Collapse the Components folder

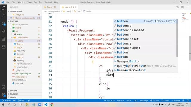[22, 38]
